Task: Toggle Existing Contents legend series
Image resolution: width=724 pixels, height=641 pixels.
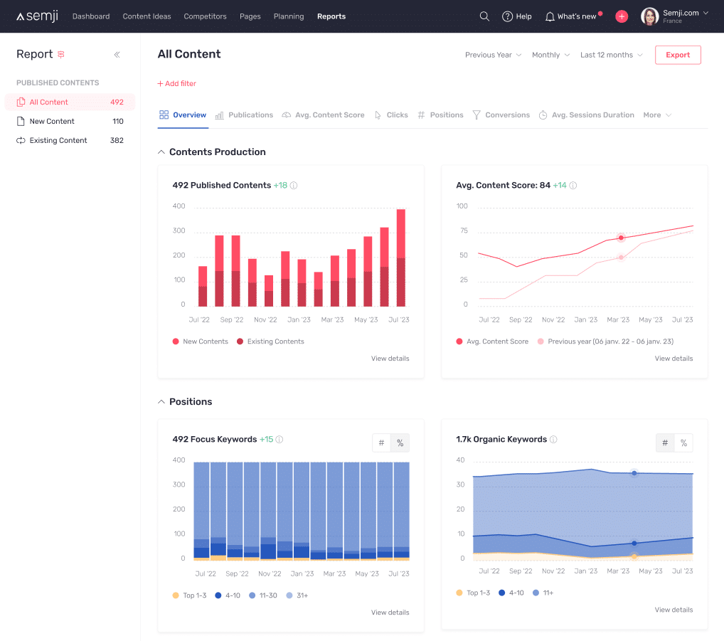Action: (270, 341)
